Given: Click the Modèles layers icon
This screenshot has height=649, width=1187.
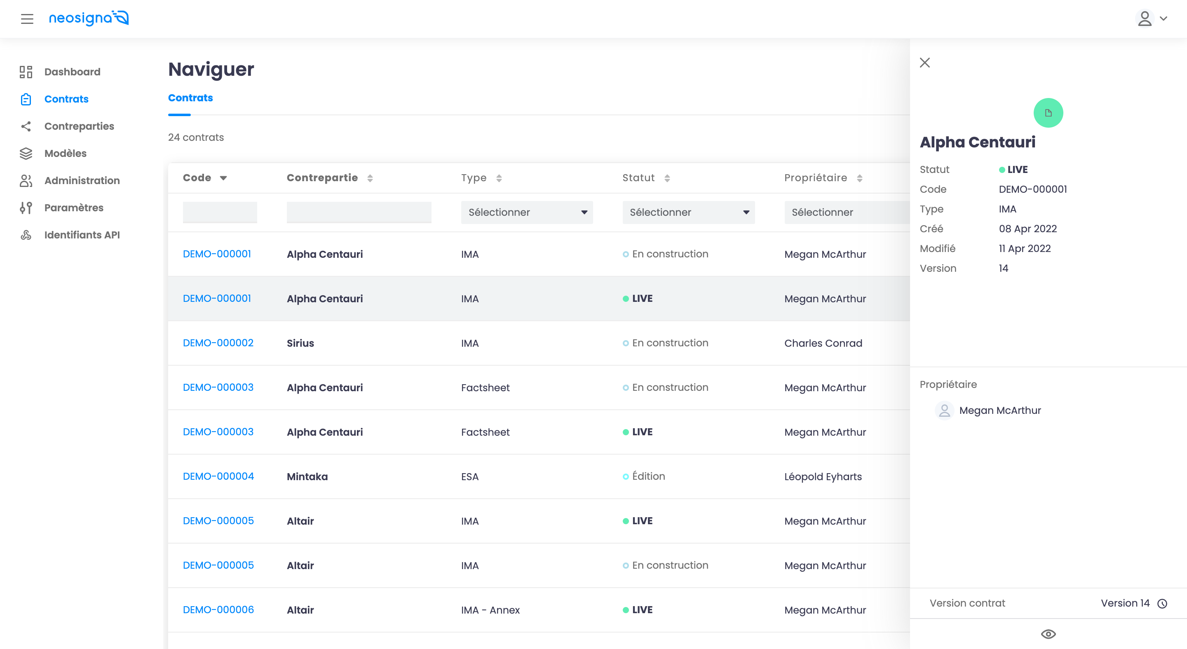Looking at the screenshot, I should [26, 153].
